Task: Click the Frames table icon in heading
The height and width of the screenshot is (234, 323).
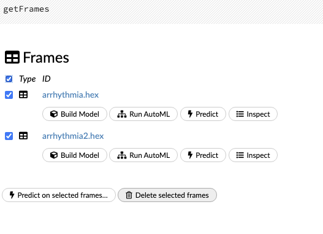Action: click(x=12, y=57)
